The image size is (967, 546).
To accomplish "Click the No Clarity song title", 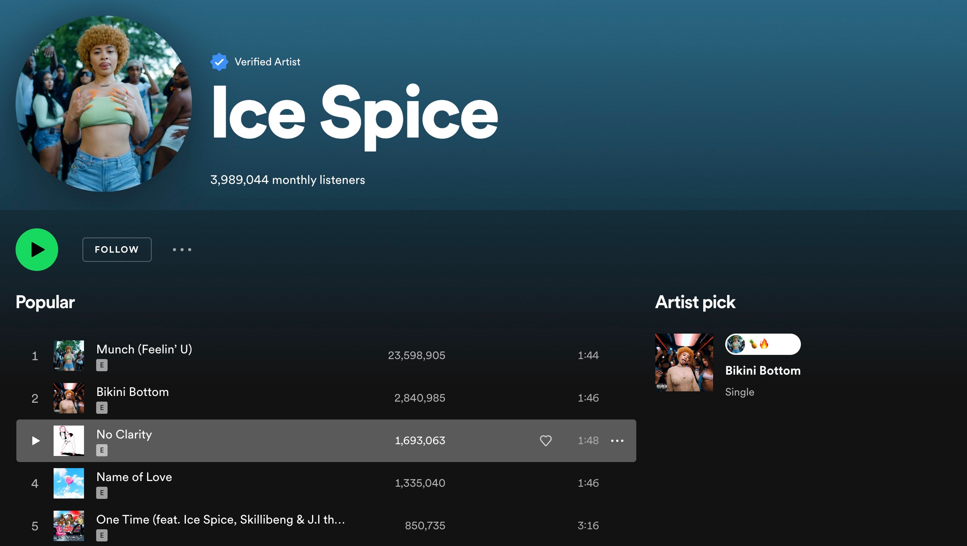I will point(124,434).
